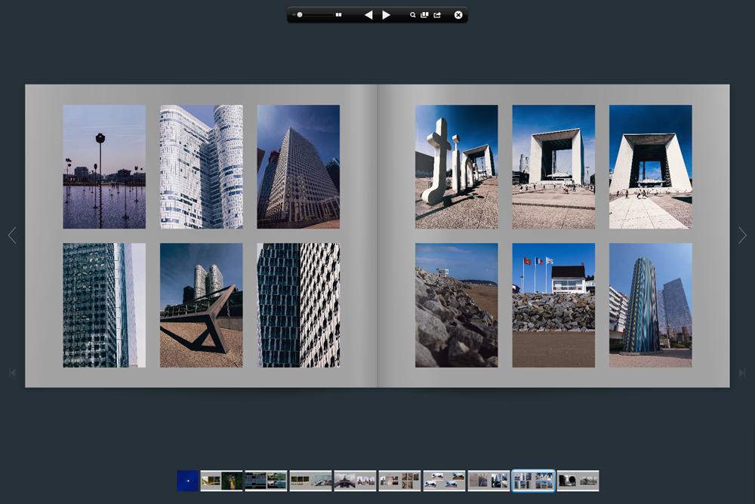Jump to last page icon at bottom-right
The width and height of the screenshot is (755, 504).
(x=742, y=373)
